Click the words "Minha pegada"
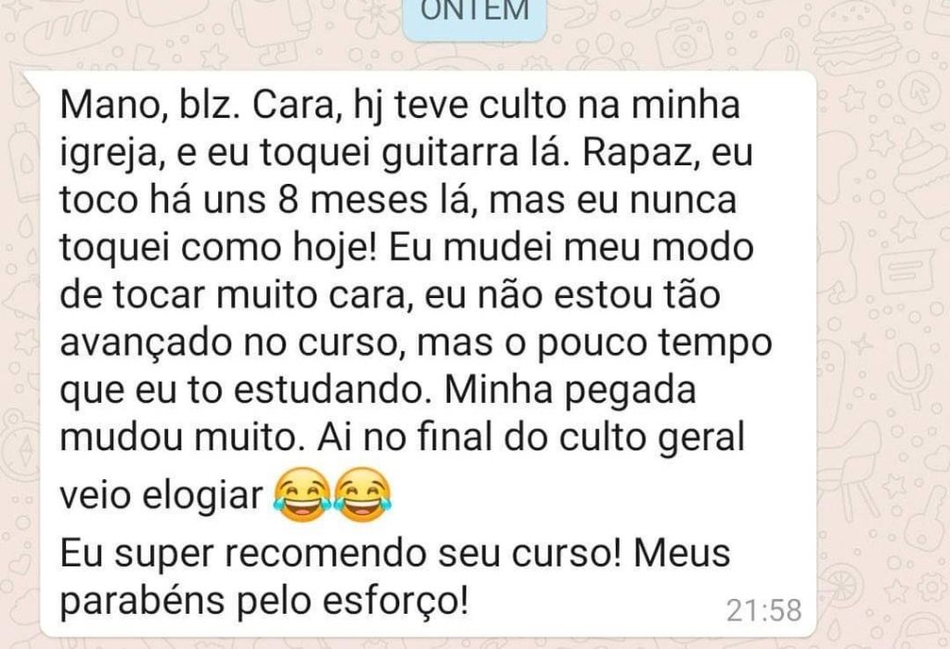This screenshot has width=950, height=649. tap(570, 391)
